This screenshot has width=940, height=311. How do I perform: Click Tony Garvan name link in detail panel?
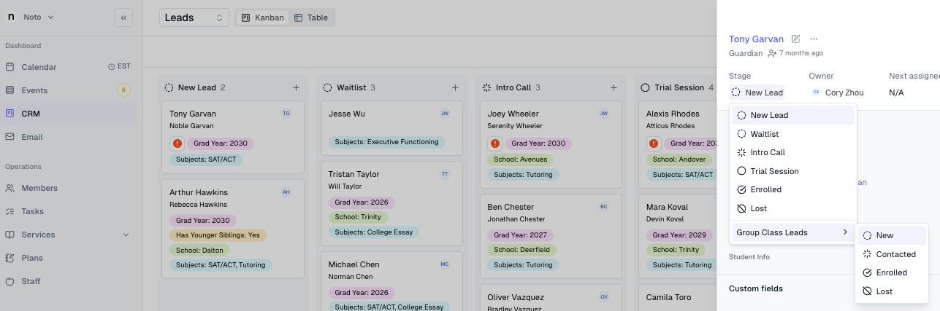756,39
